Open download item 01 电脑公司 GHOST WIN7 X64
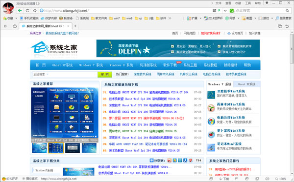The width and height of the screenshot is (294, 182). (148, 92)
